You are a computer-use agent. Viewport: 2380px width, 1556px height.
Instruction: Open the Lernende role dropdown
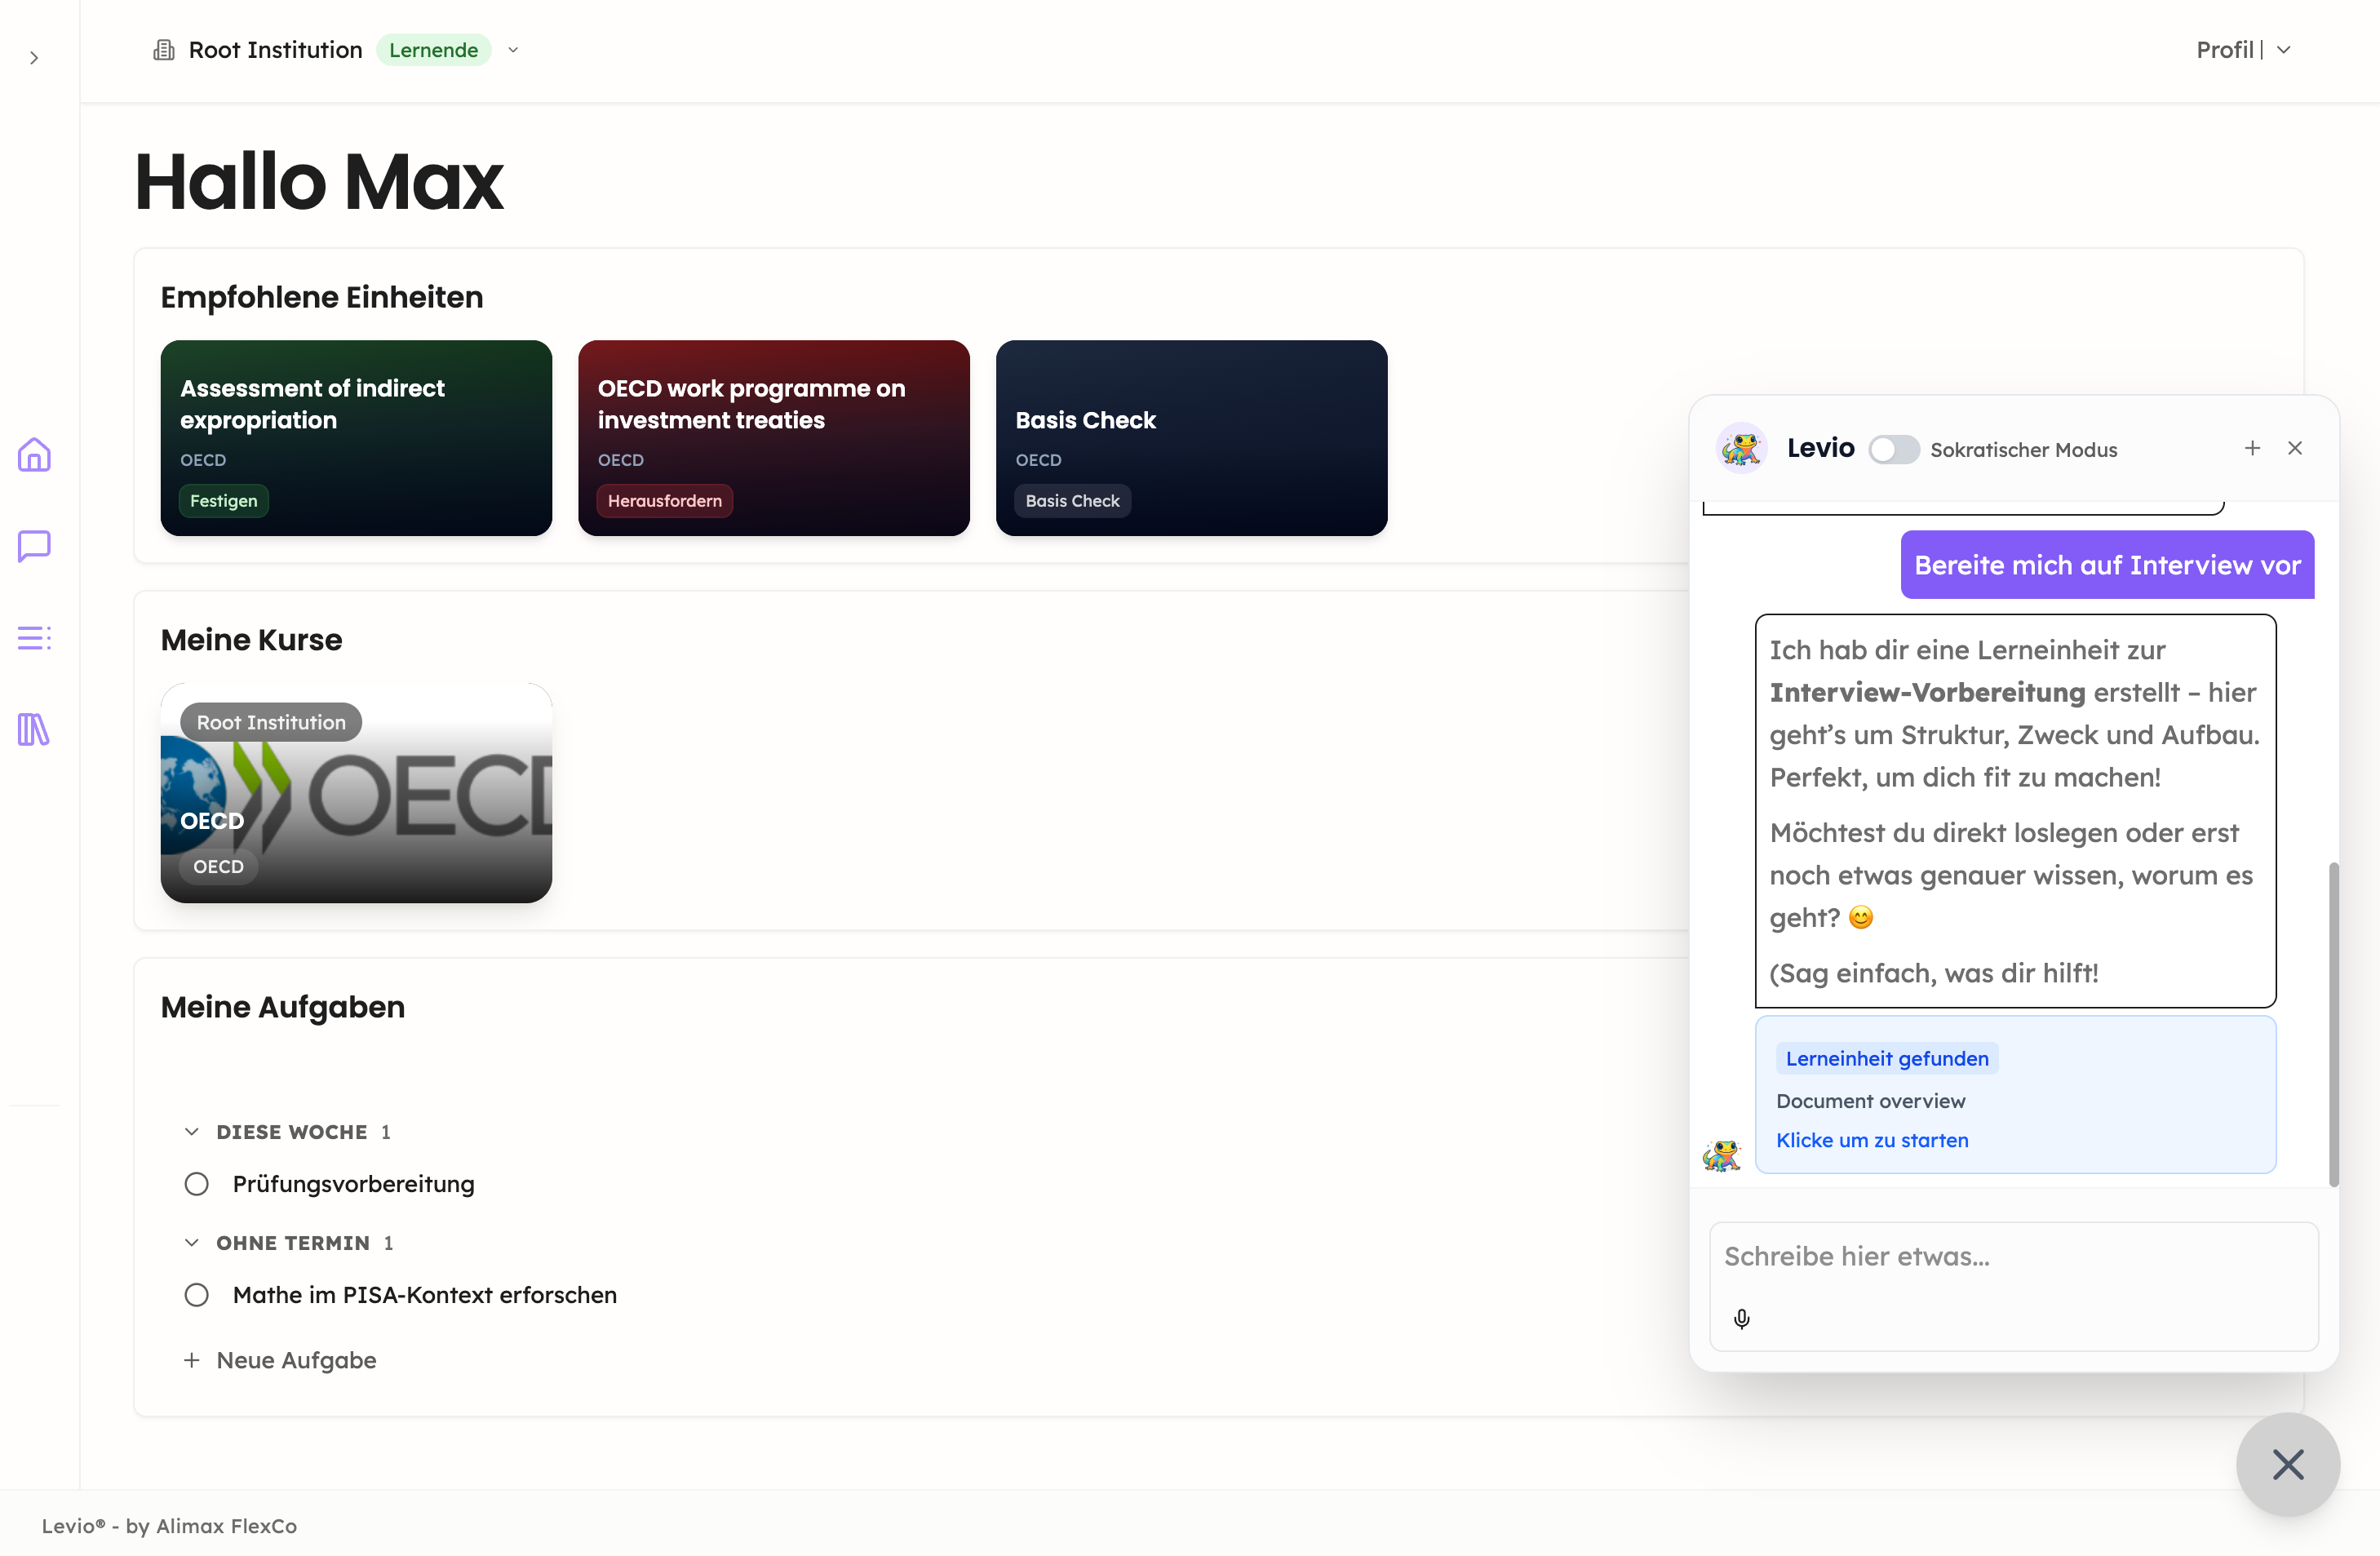click(x=513, y=50)
